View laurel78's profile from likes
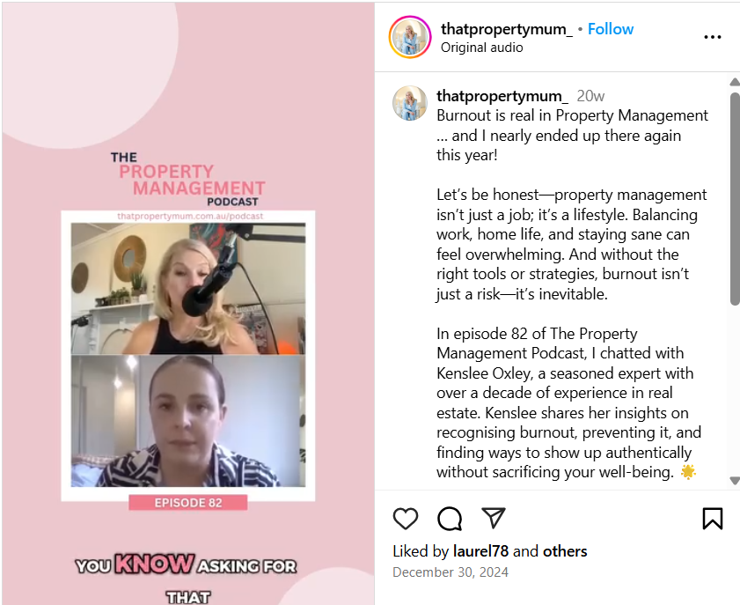 click(x=480, y=551)
